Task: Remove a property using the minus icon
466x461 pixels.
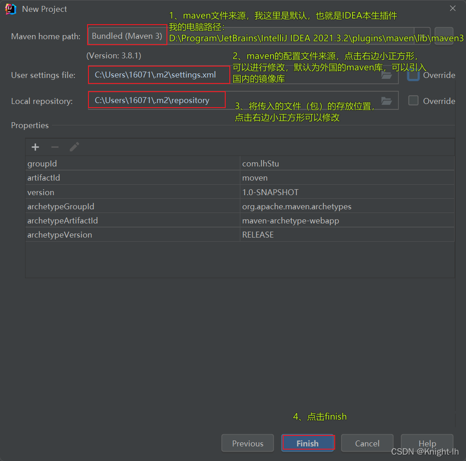Action: [55, 147]
